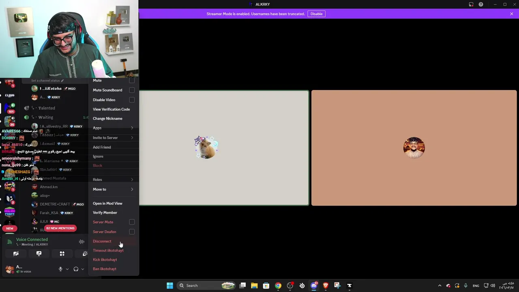Select Ban iikotohayt option
Screen dimensions: 519x292
click(114, 269)
